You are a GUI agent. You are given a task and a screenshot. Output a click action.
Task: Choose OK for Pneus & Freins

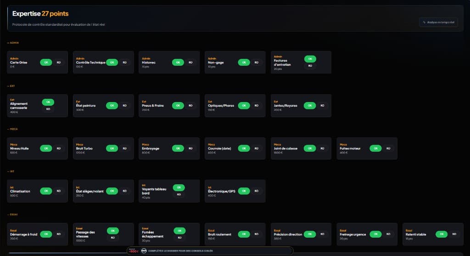(178, 106)
